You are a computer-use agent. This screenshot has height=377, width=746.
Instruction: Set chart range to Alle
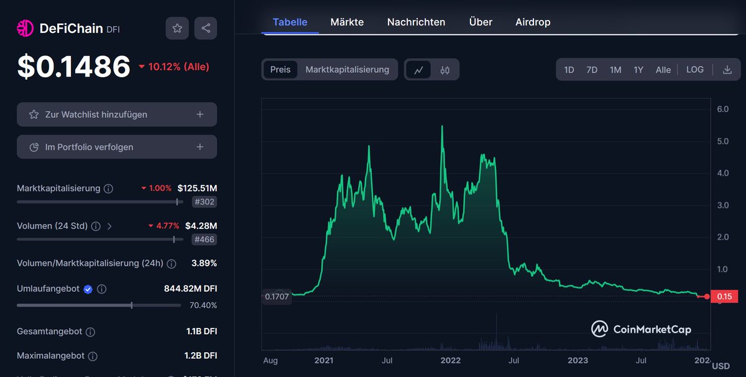[x=663, y=70]
